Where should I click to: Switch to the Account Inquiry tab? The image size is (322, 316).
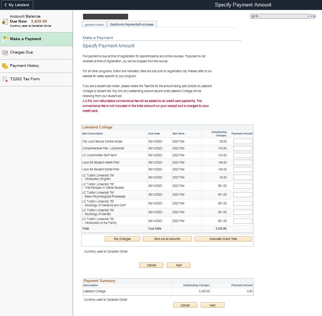click(93, 24)
